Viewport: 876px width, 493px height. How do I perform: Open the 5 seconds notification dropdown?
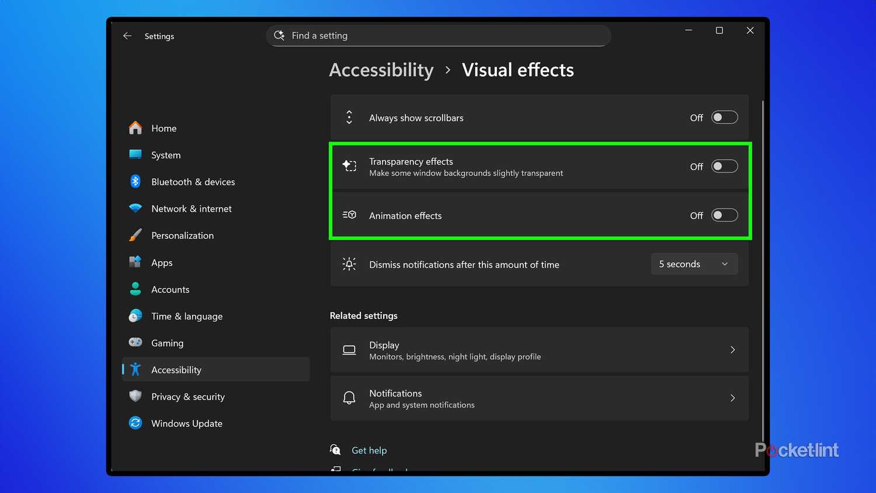694,264
